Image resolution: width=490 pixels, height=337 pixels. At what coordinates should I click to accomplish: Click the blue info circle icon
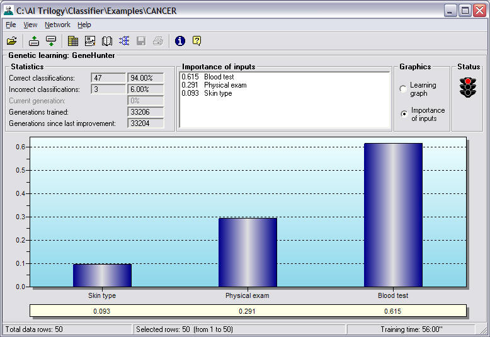point(180,41)
